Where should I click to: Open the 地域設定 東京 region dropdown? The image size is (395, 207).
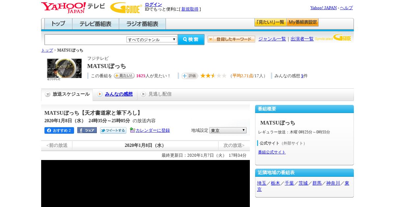point(228,130)
